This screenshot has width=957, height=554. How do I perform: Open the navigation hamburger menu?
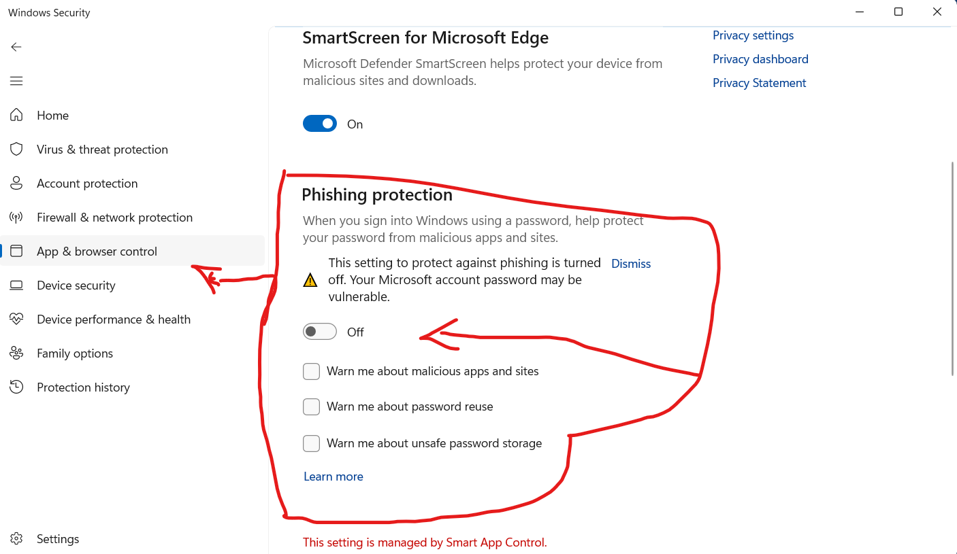tap(16, 81)
